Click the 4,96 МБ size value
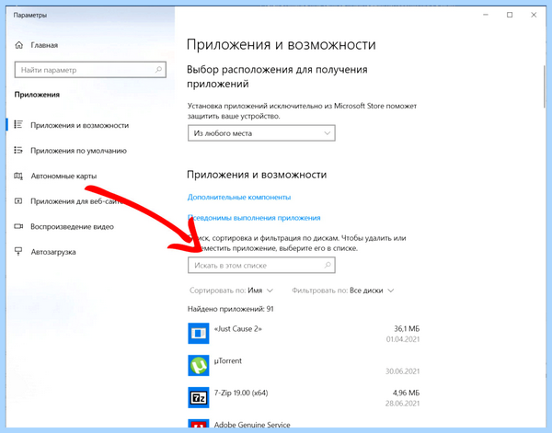Image resolution: width=552 pixels, height=433 pixels. tap(407, 393)
